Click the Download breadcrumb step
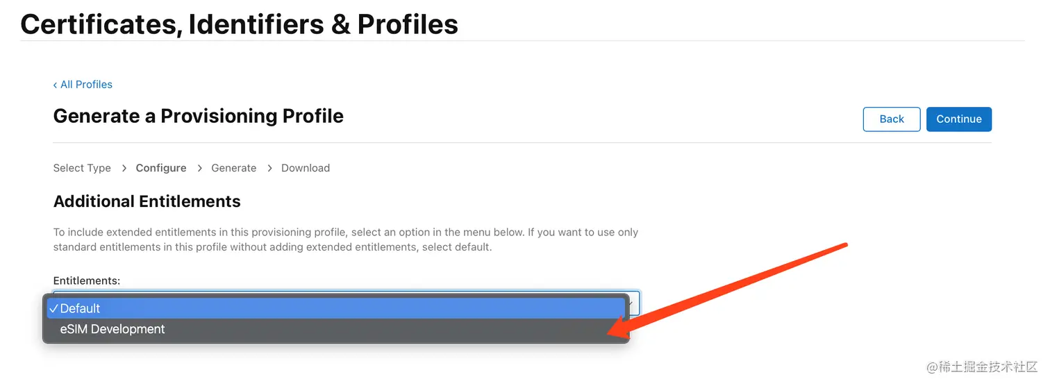1050x386 pixels. (x=306, y=168)
